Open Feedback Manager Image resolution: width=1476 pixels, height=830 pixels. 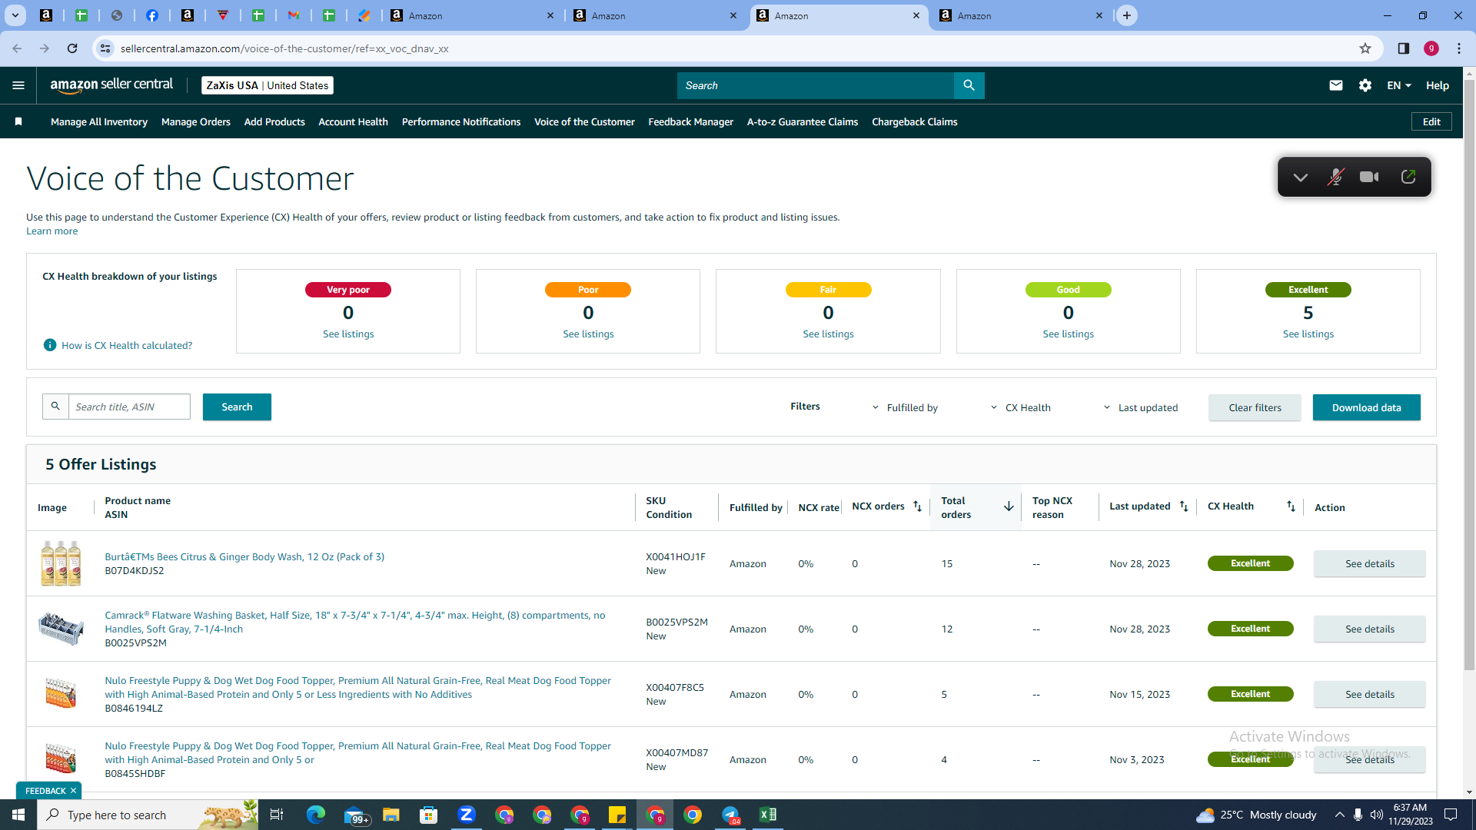[690, 121]
